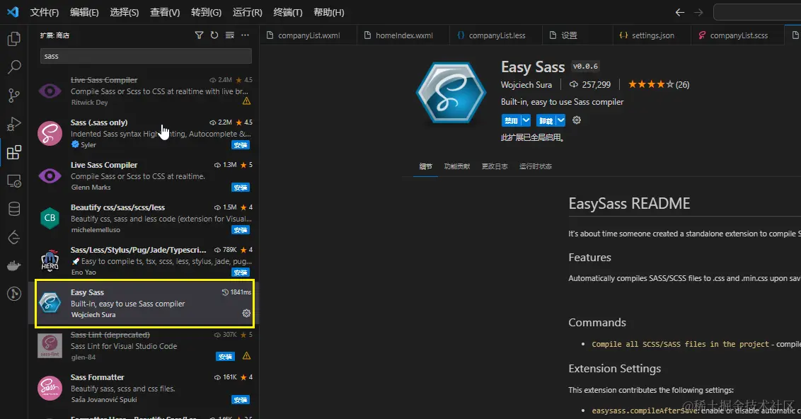Viewport: 801px width, 419px height.
Task: Clear extension search results icon
Action: pyautogui.click(x=230, y=35)
